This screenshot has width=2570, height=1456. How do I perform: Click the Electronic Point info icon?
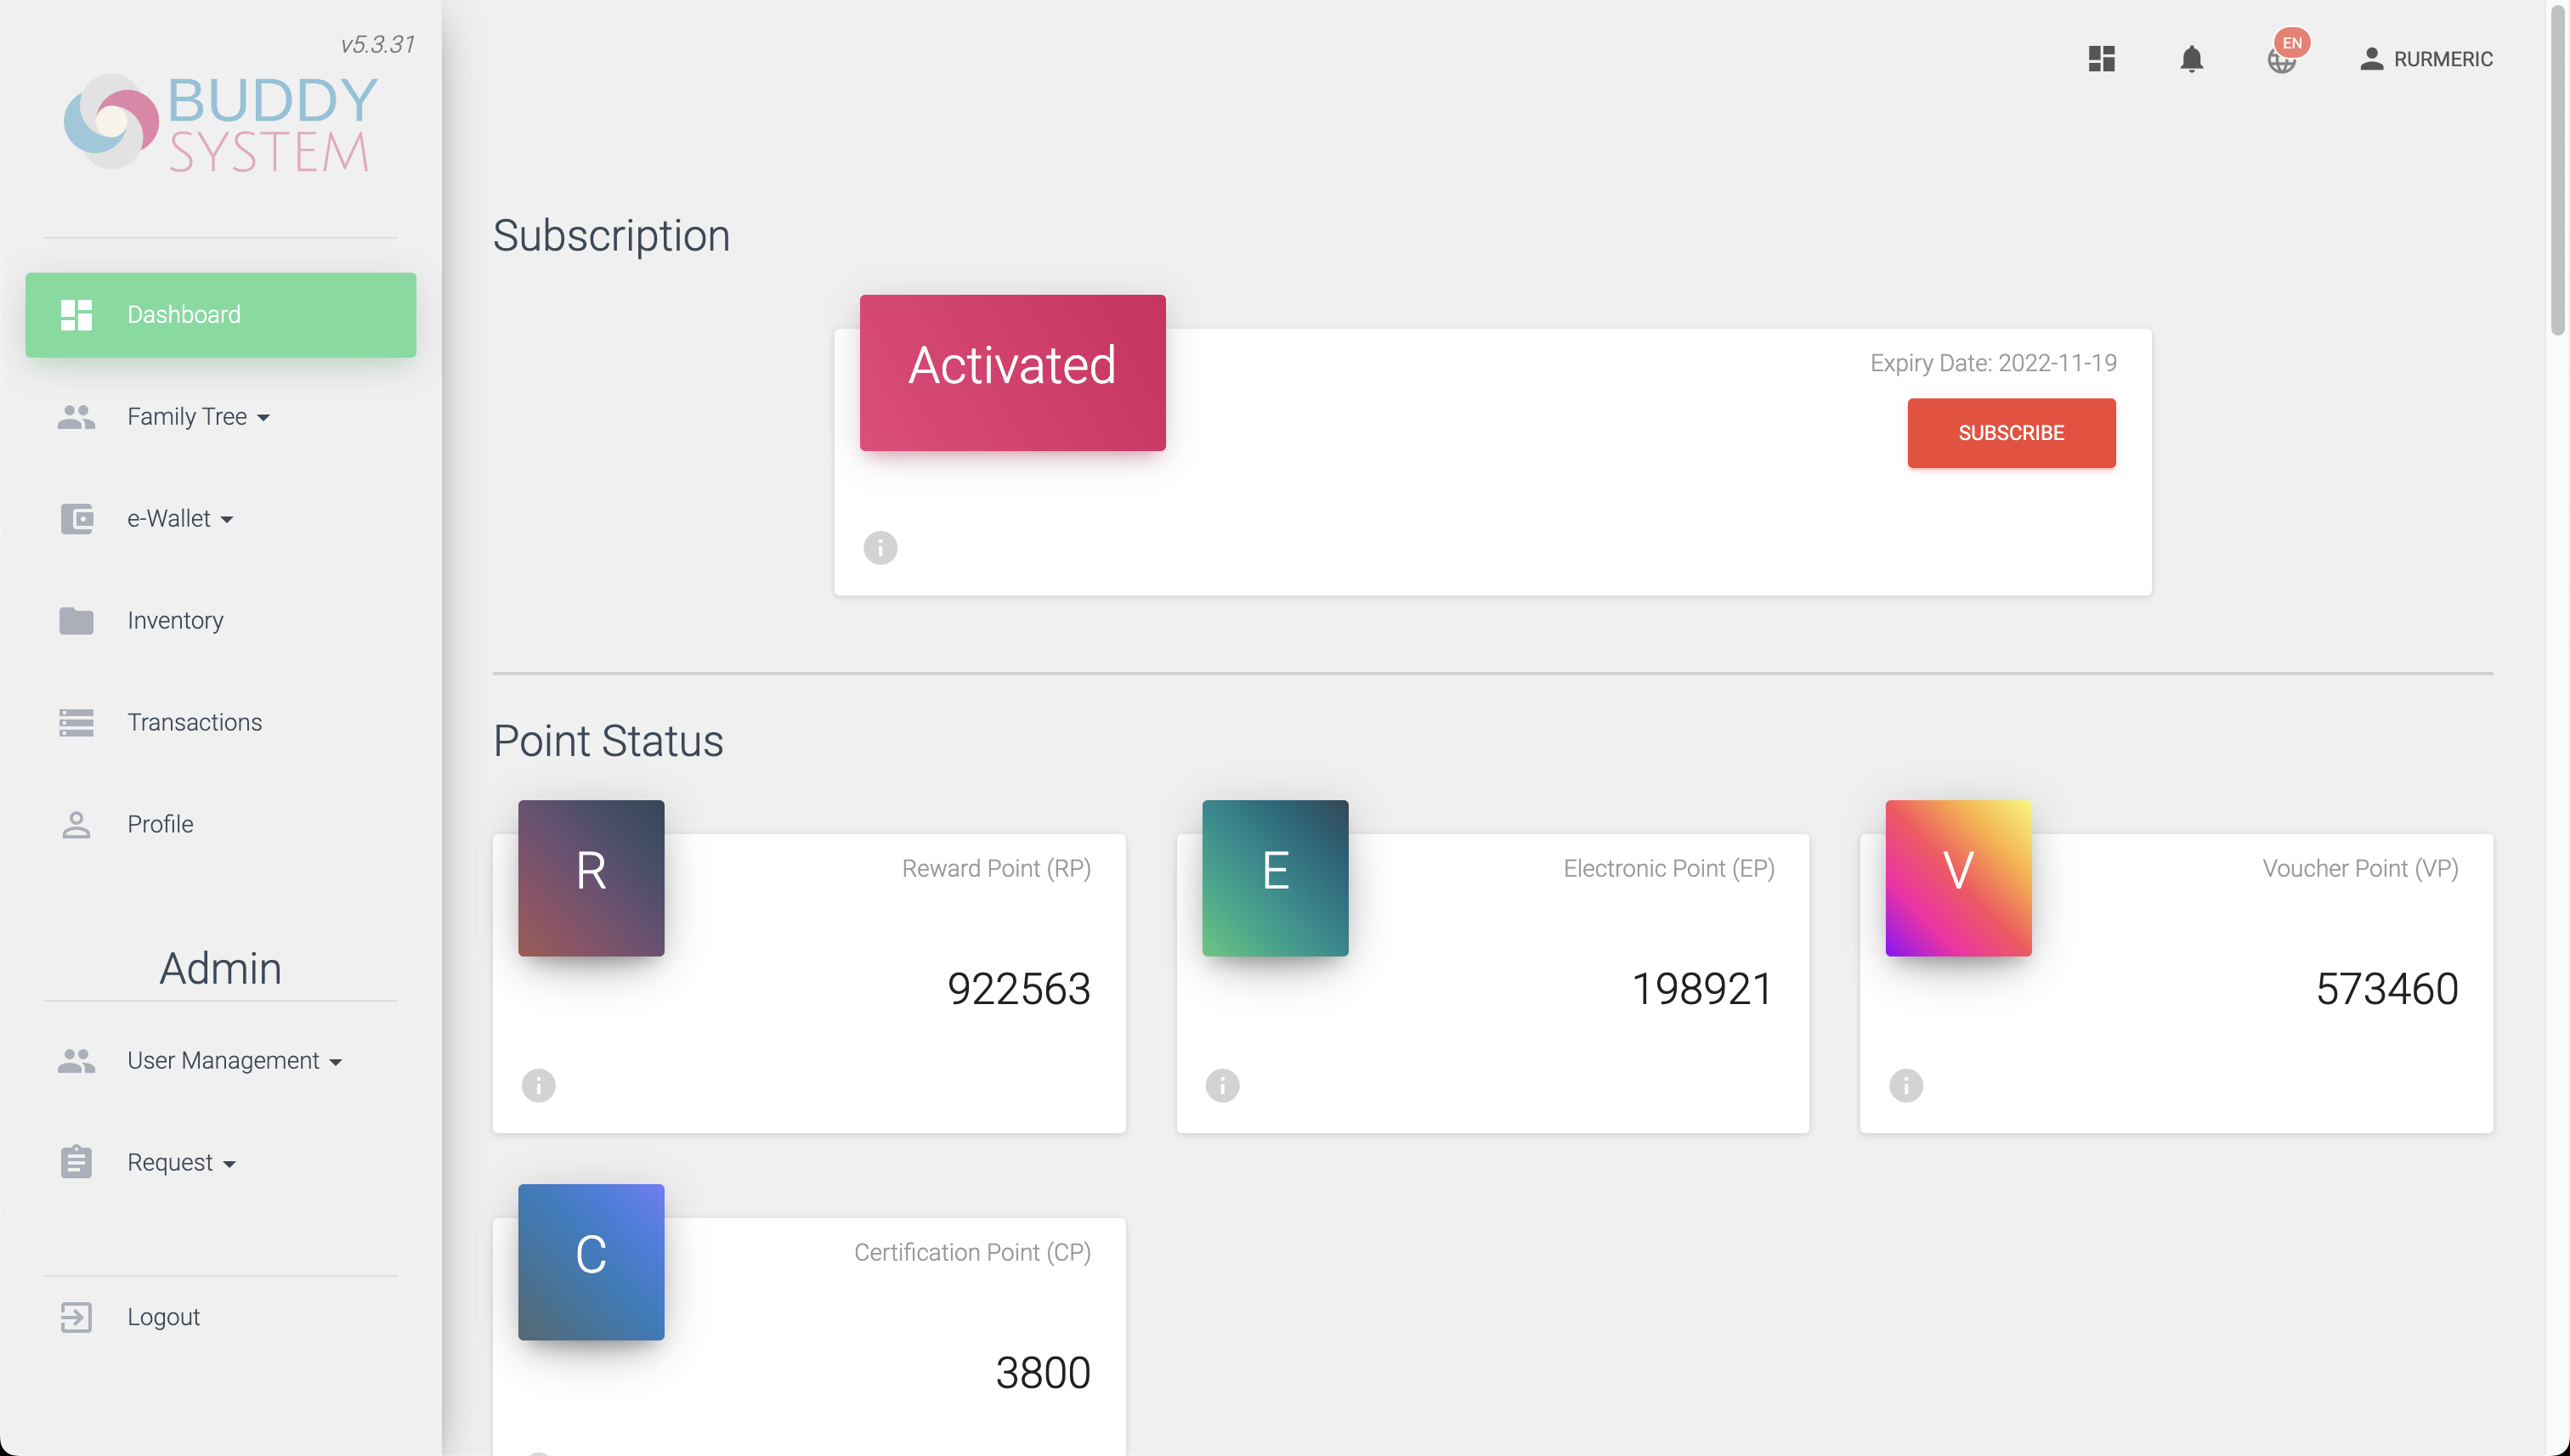1221,1085
